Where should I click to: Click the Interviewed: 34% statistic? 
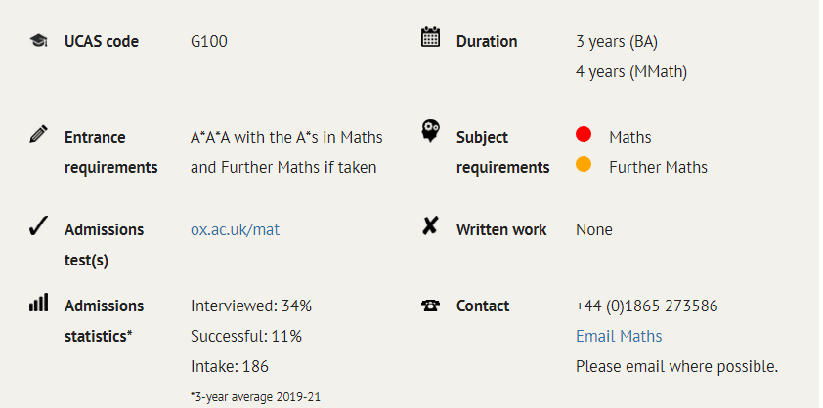tap(250, 306)
